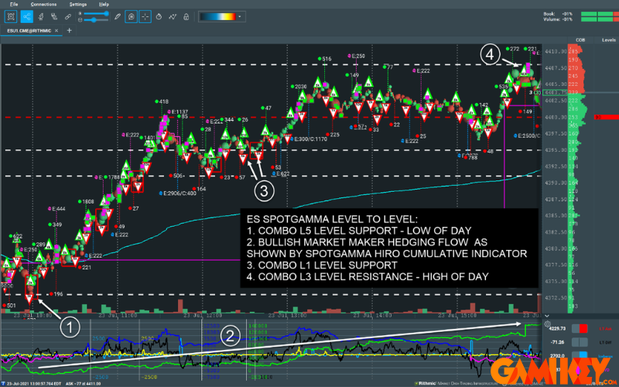Adjust the lower toolbar slider
Screen dimensions: 619x387
(97, 20)
